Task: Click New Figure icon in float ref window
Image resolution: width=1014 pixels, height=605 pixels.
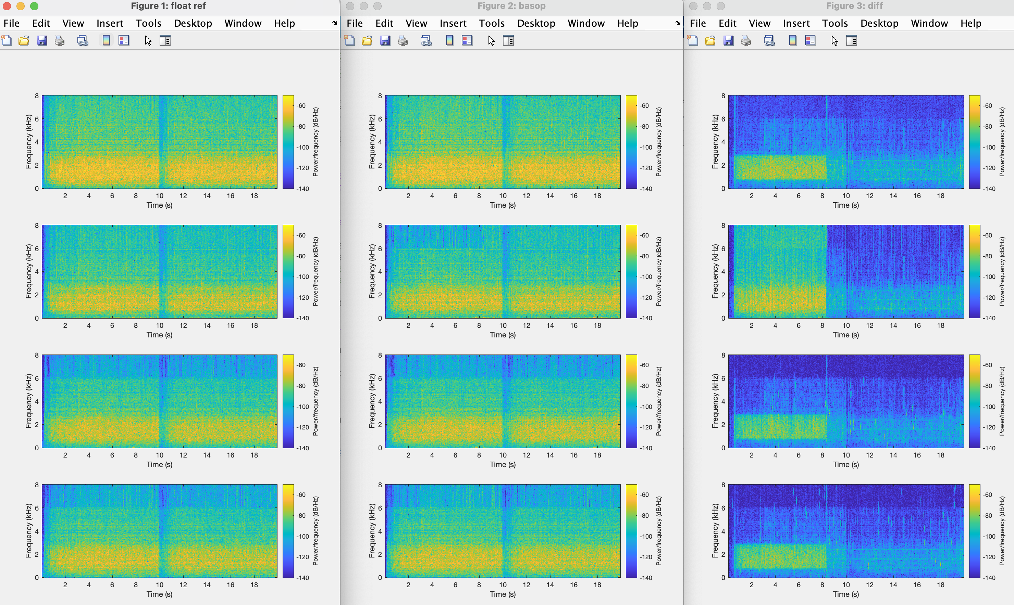Action: coord(7,40)
